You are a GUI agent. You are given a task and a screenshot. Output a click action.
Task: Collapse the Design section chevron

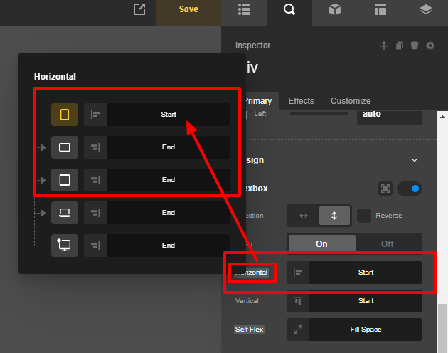[415, 160]
